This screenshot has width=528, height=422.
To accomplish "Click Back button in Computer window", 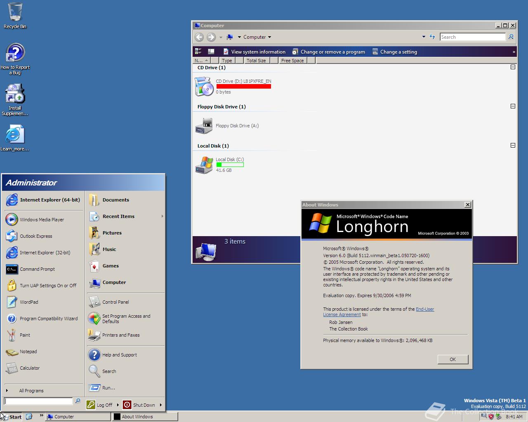I will (199, 37).
